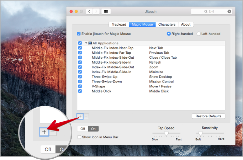This screenshot has height=160, width=243.
Task: Click the Restore Defaults button
Action: [x=208, y=116]
